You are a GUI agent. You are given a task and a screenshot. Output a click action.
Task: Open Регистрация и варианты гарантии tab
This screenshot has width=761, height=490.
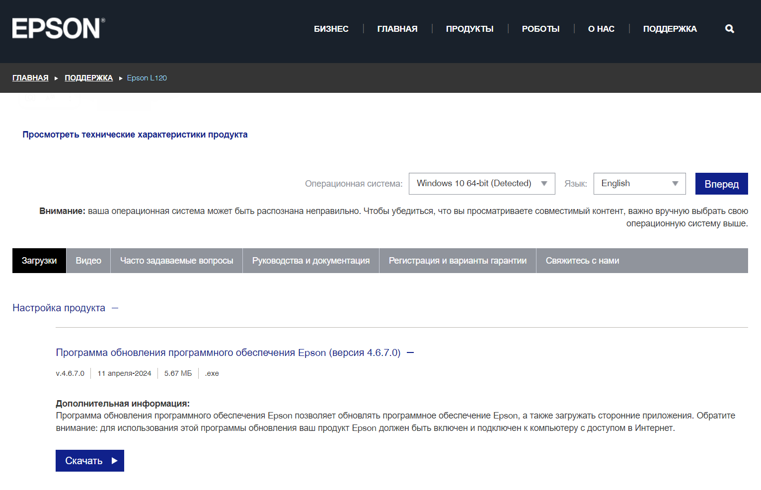pos(457,261)
